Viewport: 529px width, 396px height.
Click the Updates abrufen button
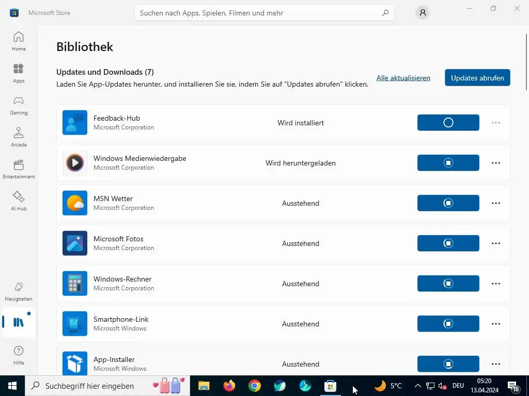tap(477, 78)
